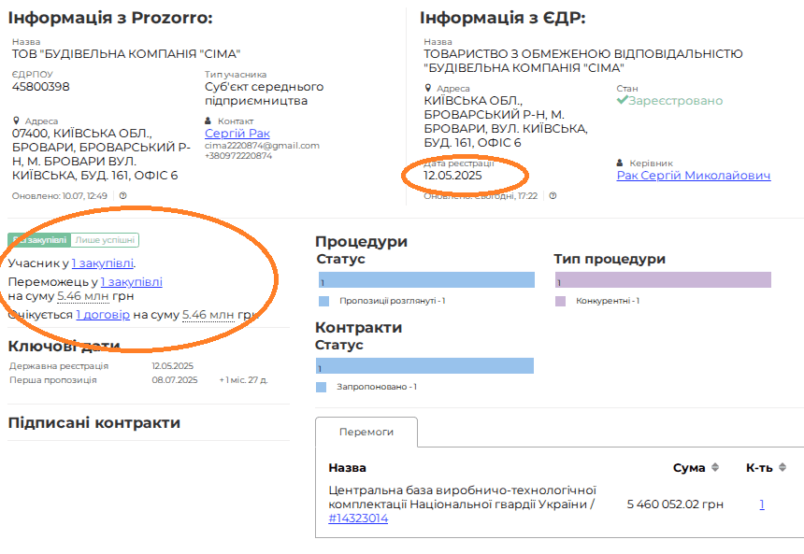804x554 pixels.
Task: Click the contact person icon
Action: 208,121
